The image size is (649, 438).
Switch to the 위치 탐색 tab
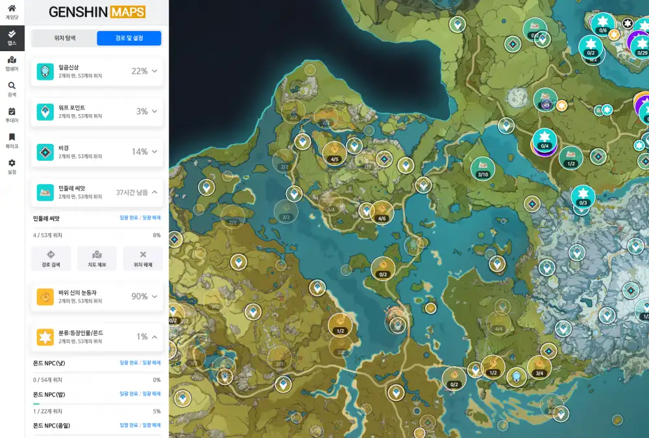click(64, 38)
